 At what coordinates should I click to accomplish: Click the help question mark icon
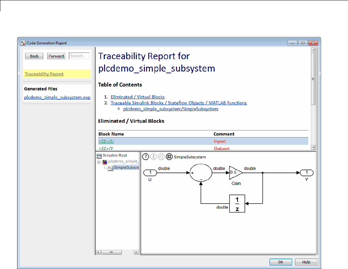tap(145, 157)
